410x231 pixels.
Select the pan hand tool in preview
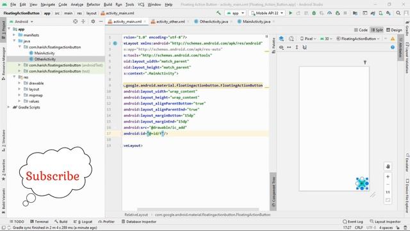click(388, 167)
